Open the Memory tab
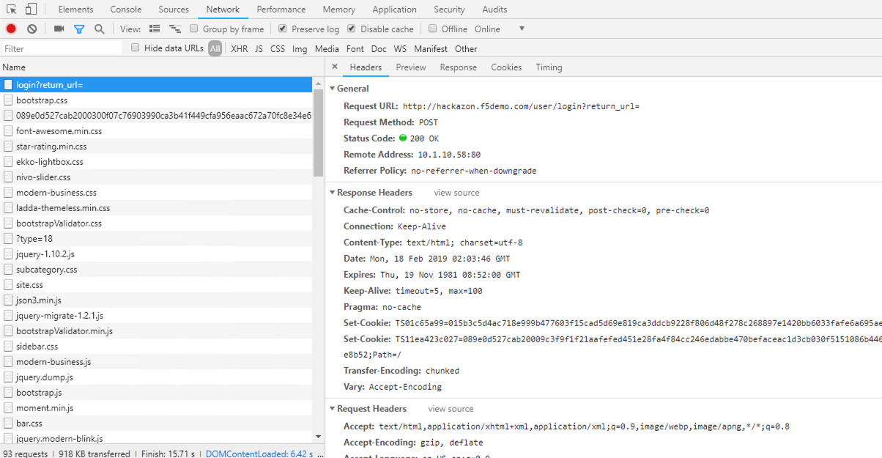The image size is (882, 458). (339, 10)
